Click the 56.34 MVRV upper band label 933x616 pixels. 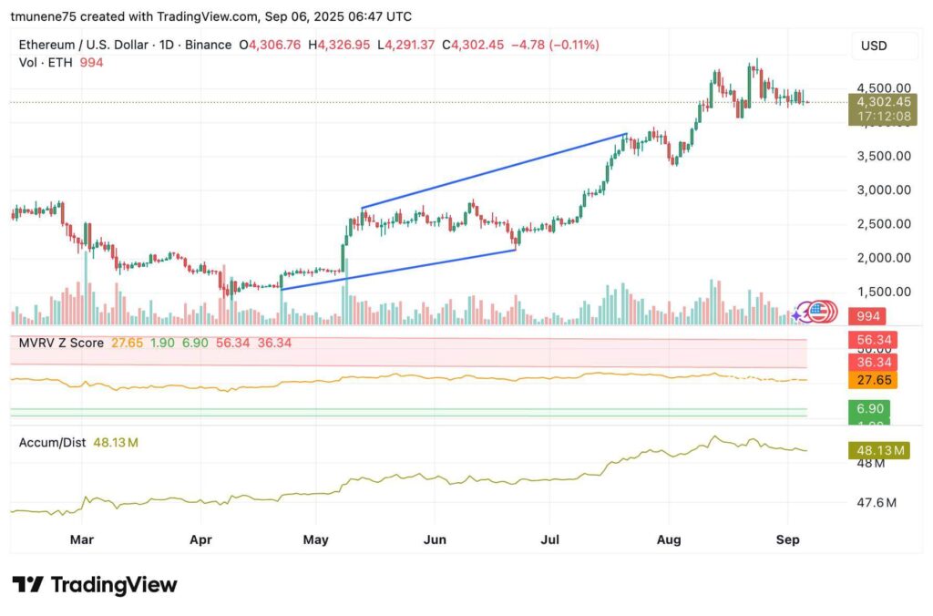[872, 339]
